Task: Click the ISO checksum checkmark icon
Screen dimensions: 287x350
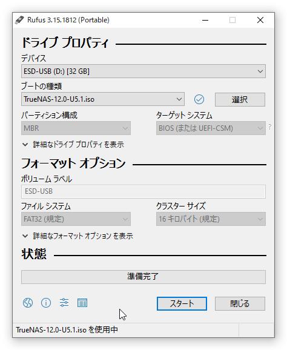Action: [x=199, y=99]
